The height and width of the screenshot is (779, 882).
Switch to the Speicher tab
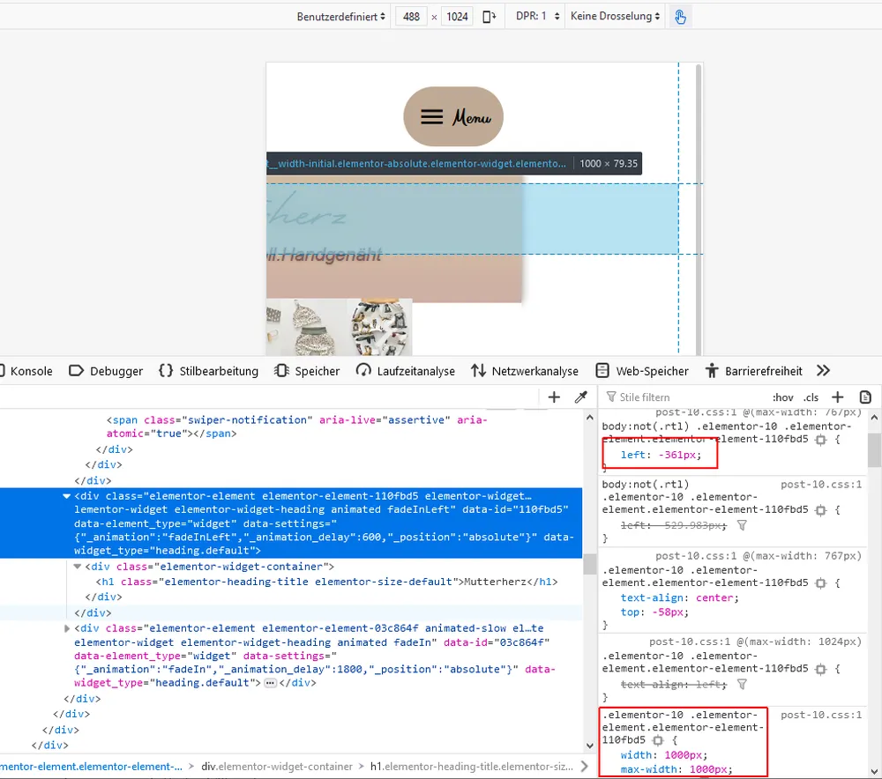[307, 371]
